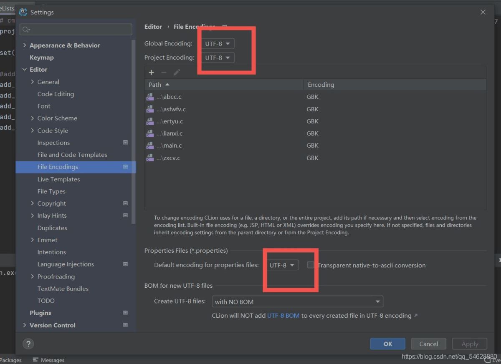
Task: Click the C file icon beside lianxi.c
Action: coord(150,133)
